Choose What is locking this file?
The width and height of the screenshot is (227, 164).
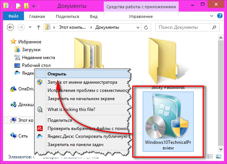(x=83, y=109)
